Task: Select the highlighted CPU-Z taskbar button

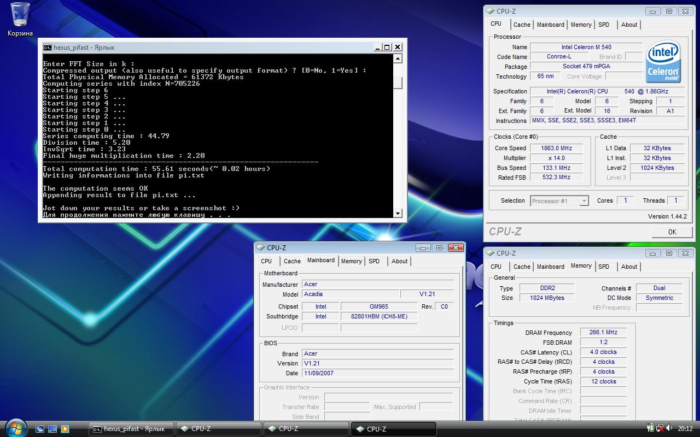Action: tap(393, 429)
